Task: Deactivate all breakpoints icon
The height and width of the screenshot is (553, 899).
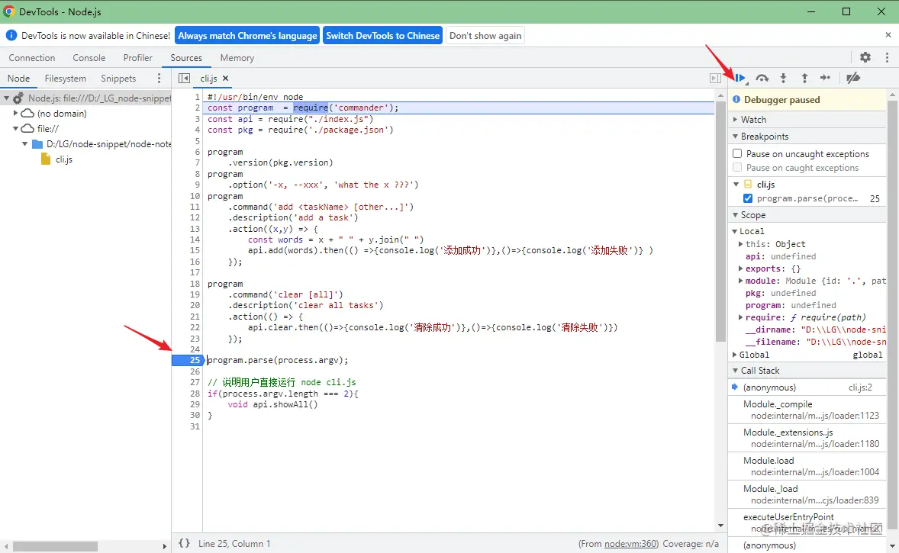Action: tap(853, 78)
